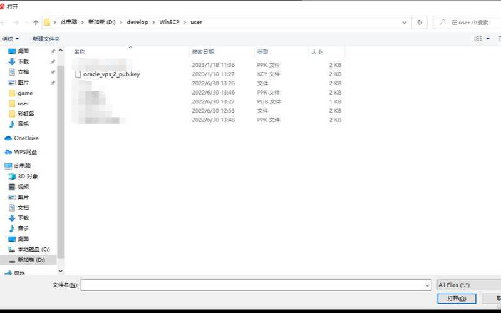Expand the file name dropdown arrow

428,285
